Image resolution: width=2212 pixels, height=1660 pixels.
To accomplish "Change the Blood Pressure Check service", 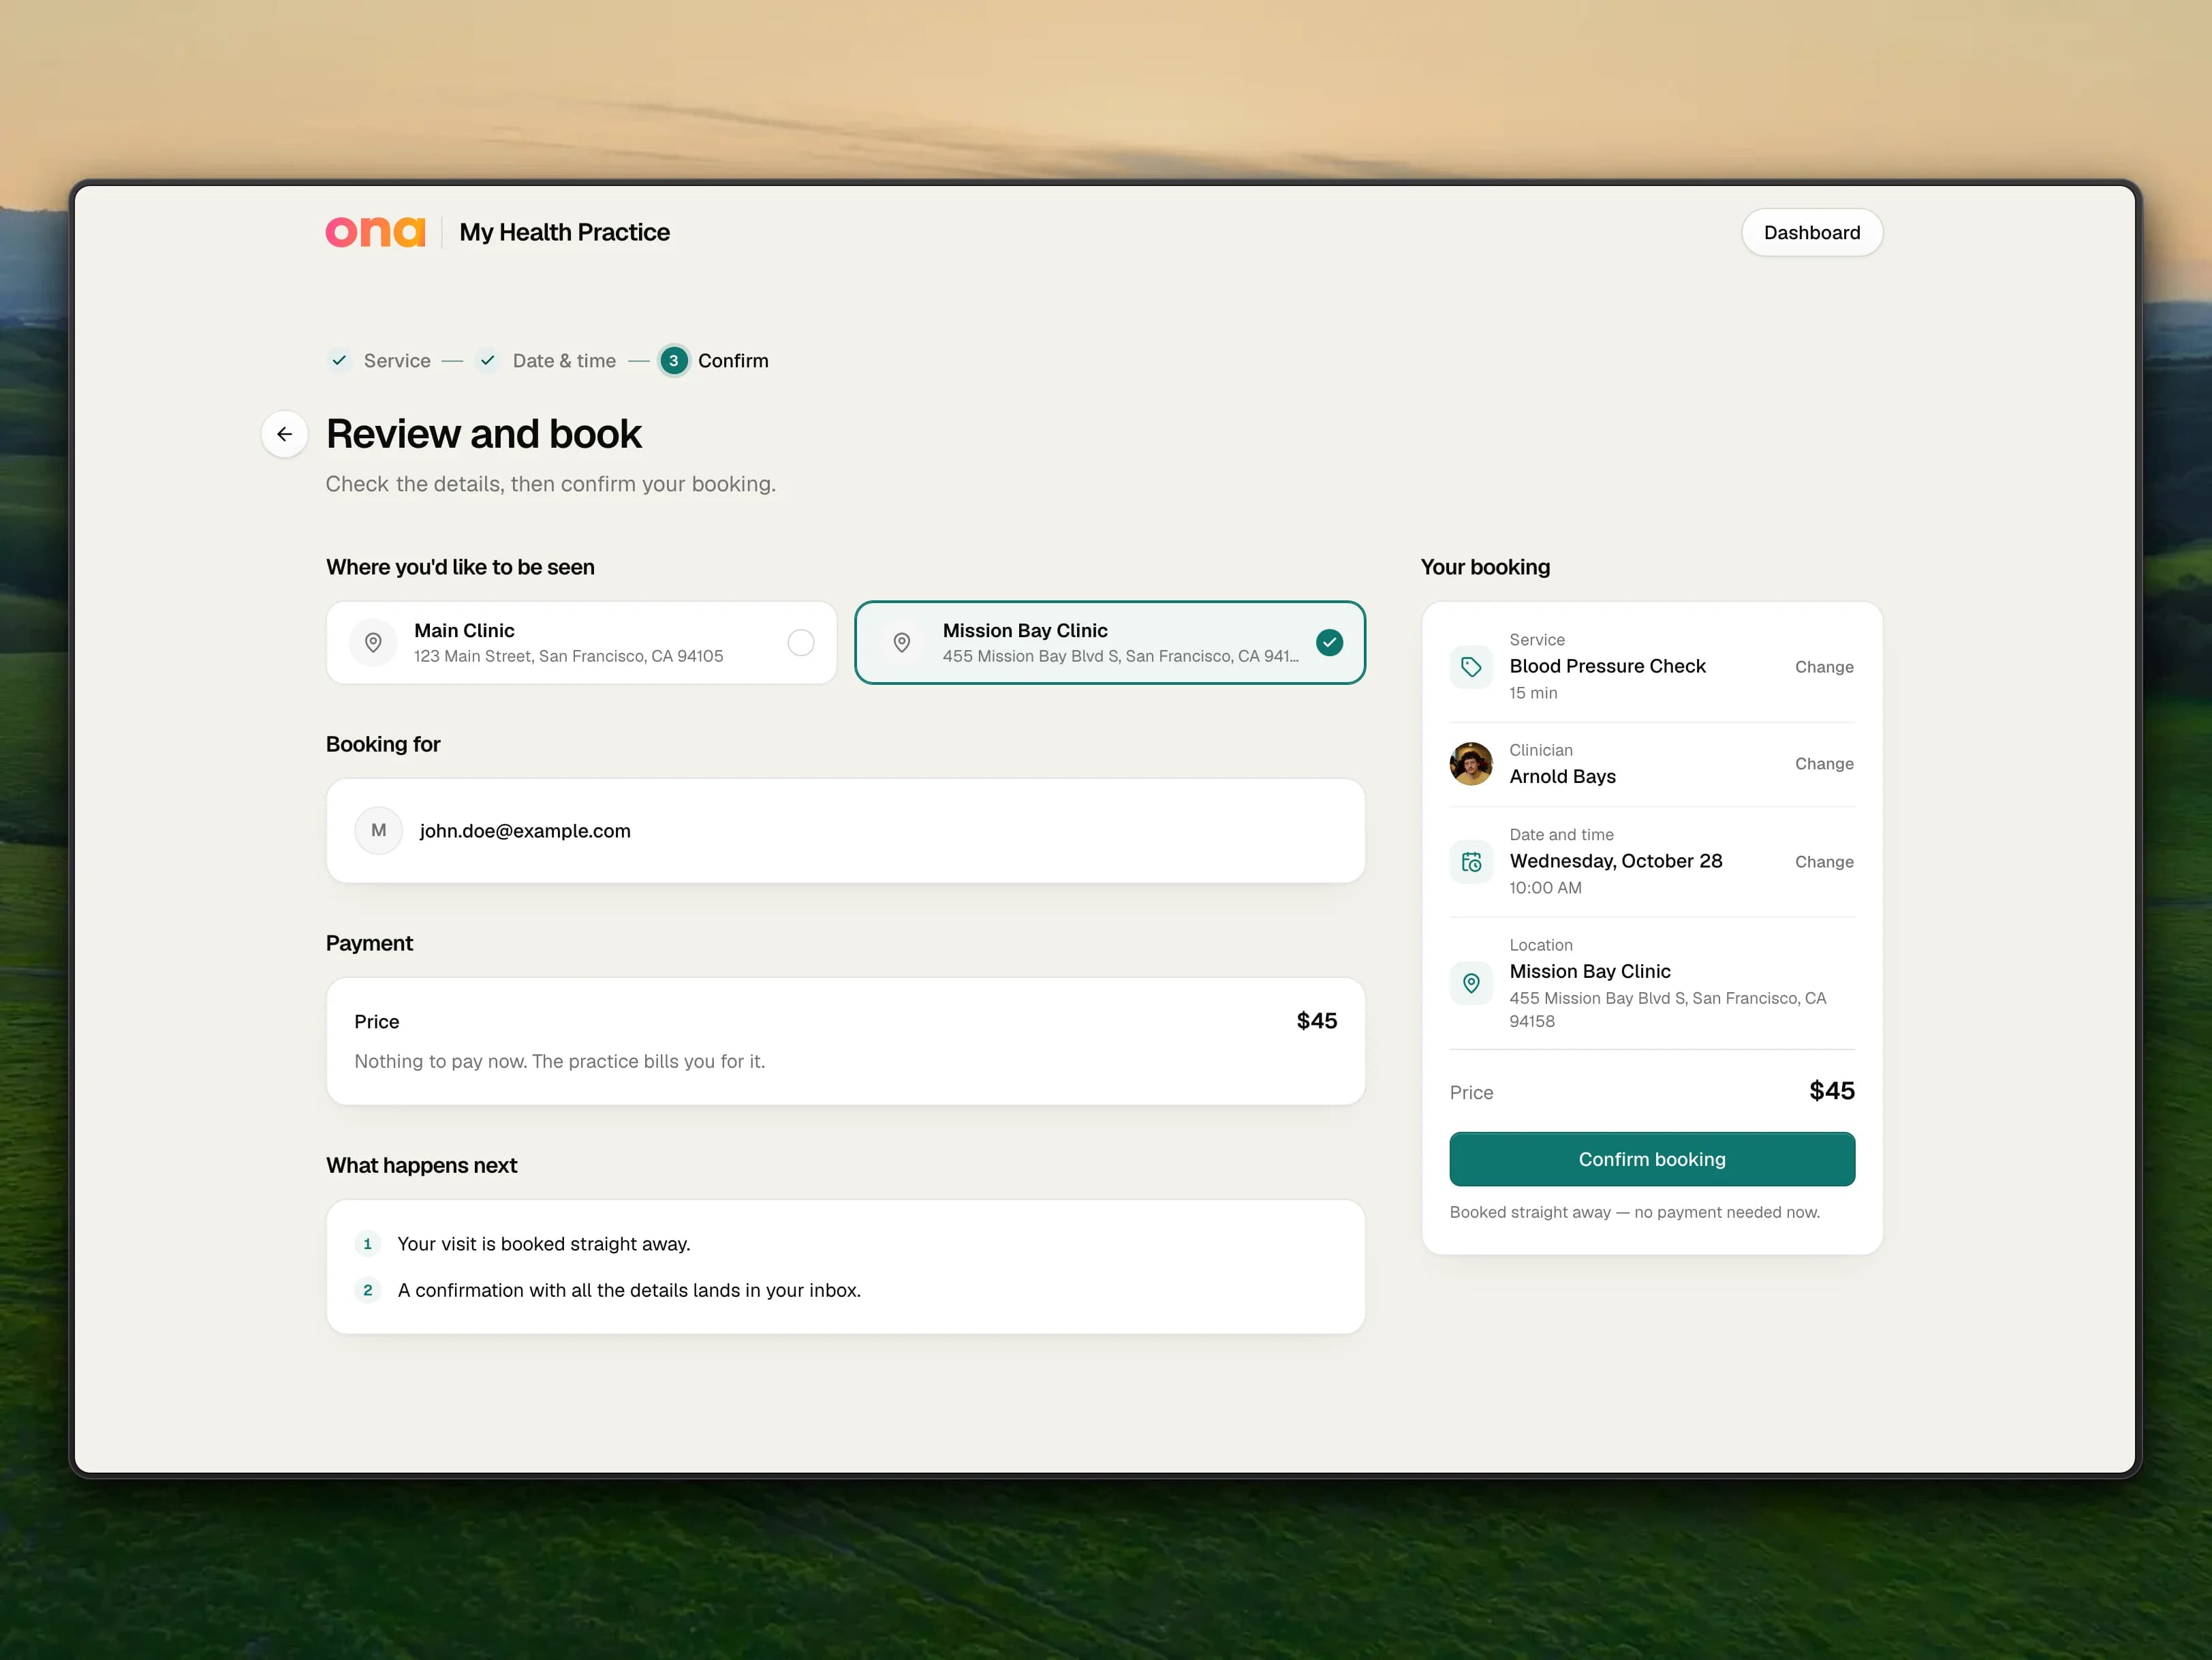I will coord(1824,667).
